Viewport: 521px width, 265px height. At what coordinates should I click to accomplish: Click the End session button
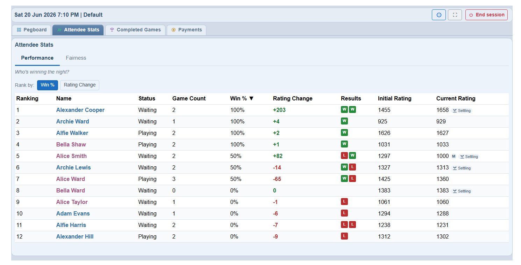pyautogui.click(x=486, y=15)
